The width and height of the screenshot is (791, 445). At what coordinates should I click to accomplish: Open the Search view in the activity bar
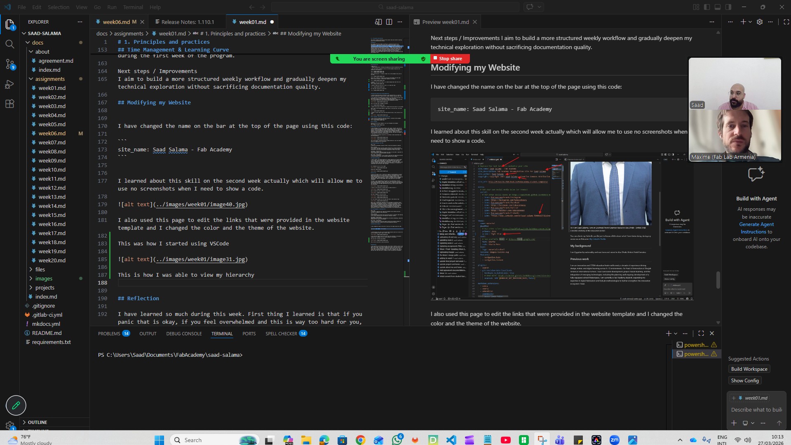click(x=10, y=44)
